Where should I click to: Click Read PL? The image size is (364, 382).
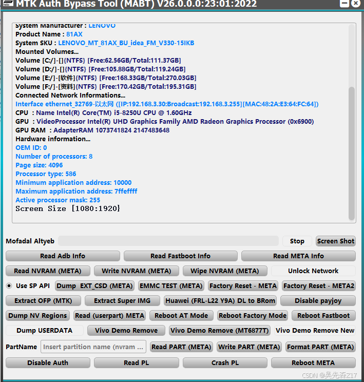click(137, 362)
